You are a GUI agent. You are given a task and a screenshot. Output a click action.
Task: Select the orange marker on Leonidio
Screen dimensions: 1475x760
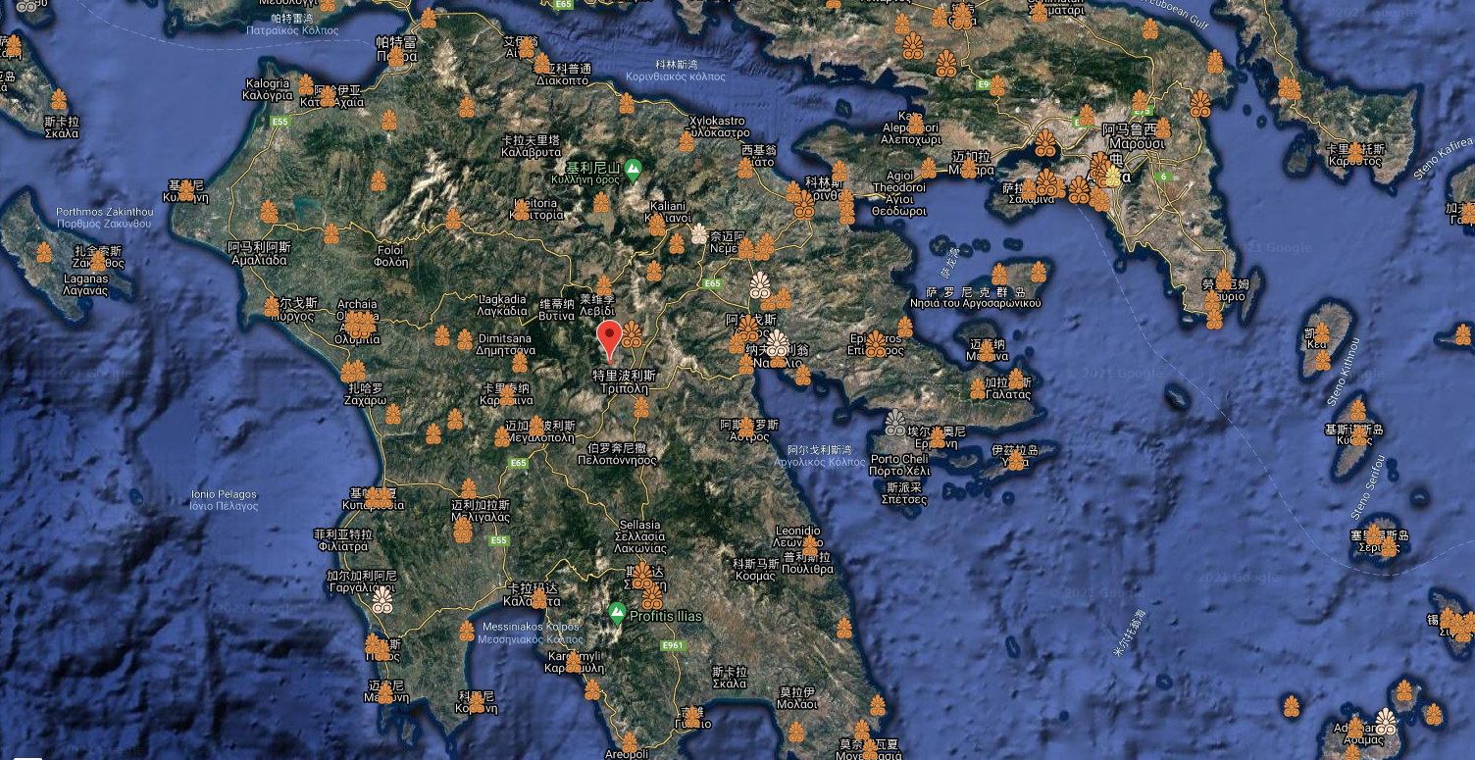tap(810, 545)
